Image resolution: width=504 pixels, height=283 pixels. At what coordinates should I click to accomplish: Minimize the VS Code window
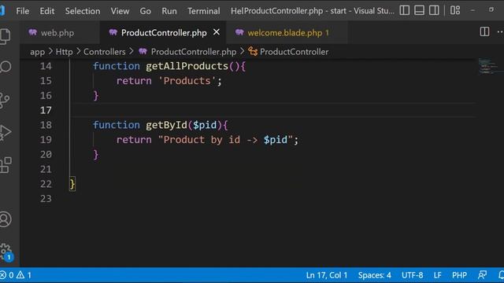pos(472,10)
